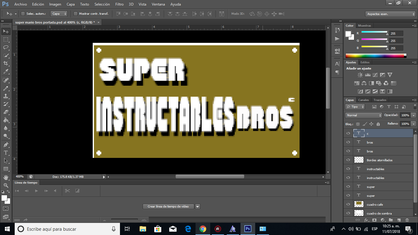Open the Ventana menu

pyautogui.click(x=159, y=4)
